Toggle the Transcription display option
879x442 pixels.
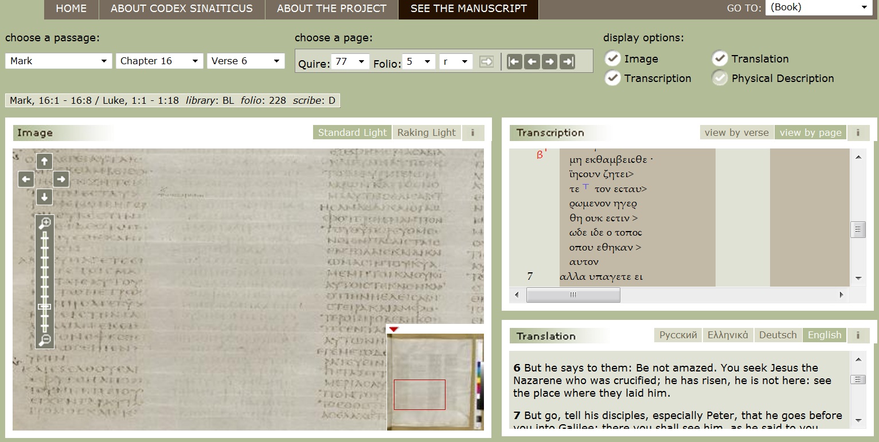(x=613, y=78)
